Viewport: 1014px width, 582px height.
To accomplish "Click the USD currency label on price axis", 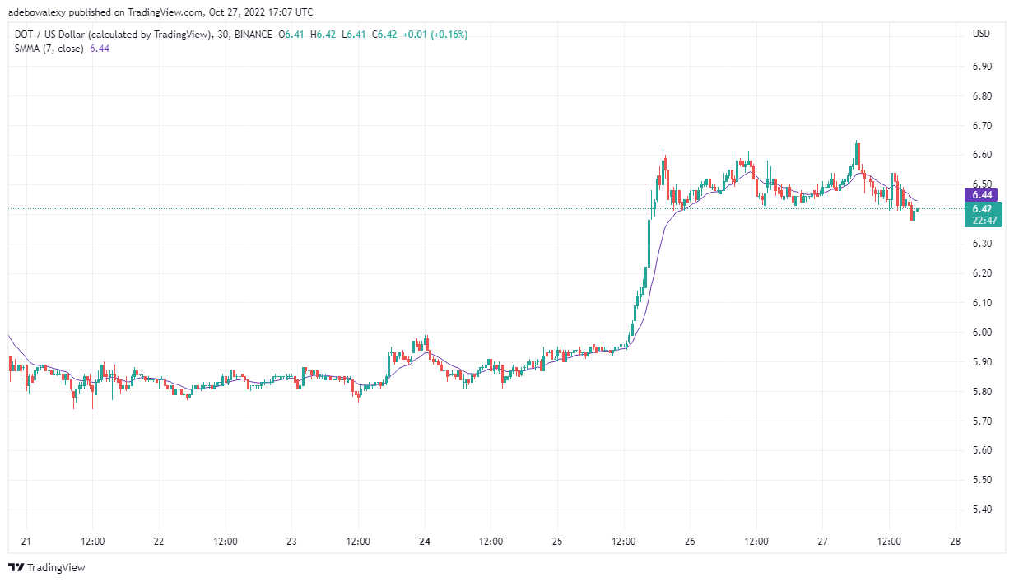I will [x=982, y=34].
